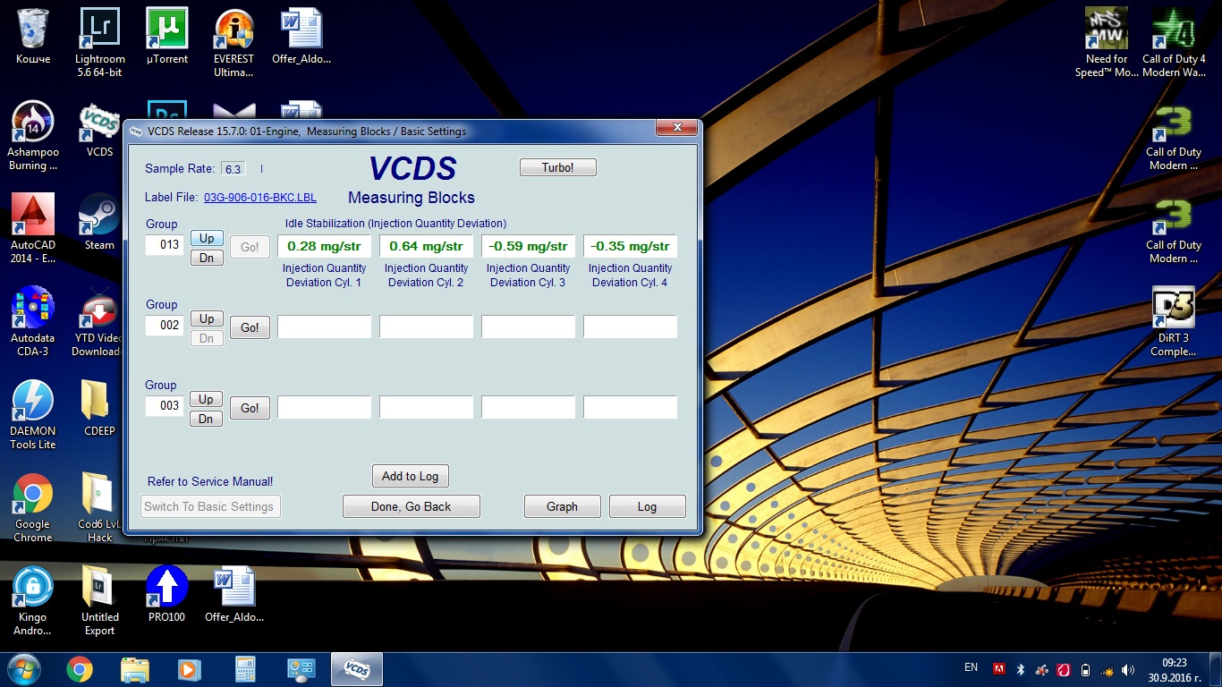Open Google Chrome from the taskbar
This screenshot has width=1222, height=687.
pyautogui.click(x=79, y=669)
